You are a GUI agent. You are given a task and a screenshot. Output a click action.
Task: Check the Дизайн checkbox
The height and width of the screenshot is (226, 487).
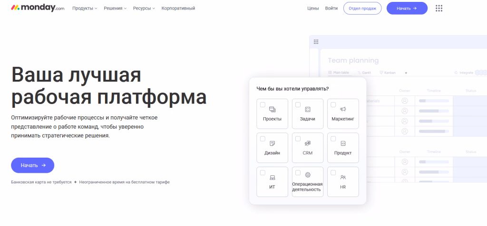tap(263, 139)
